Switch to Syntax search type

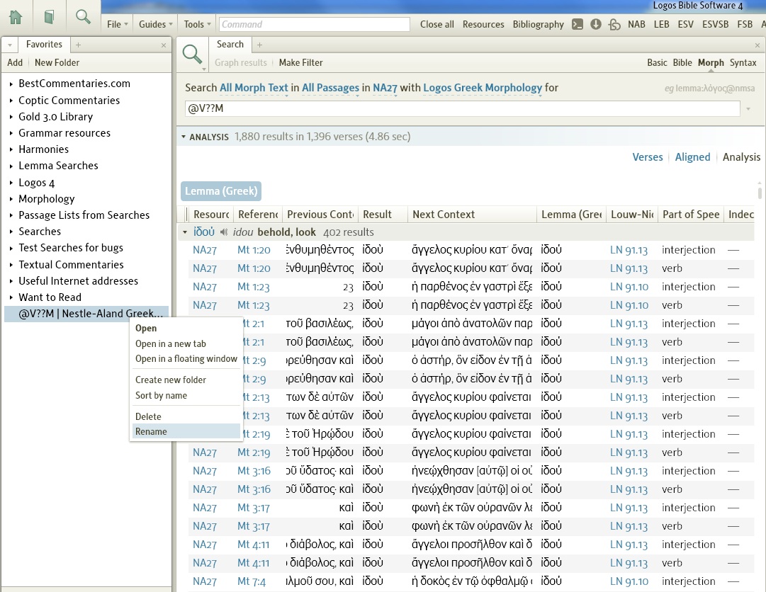point(743,62)
